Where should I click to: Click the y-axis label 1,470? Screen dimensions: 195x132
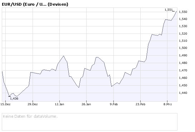(183, 70)
